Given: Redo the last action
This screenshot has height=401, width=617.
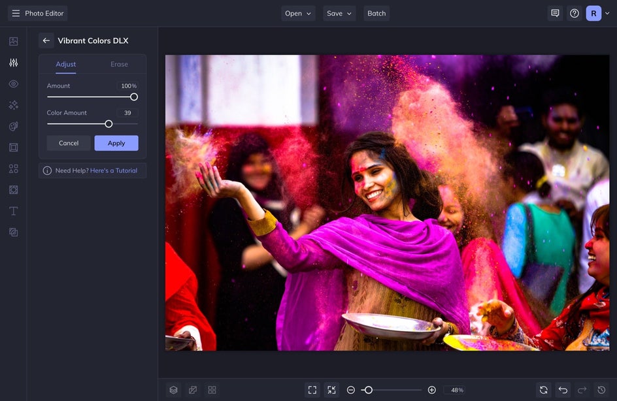Looking at the screenshot, I should (x=582, y=390).
